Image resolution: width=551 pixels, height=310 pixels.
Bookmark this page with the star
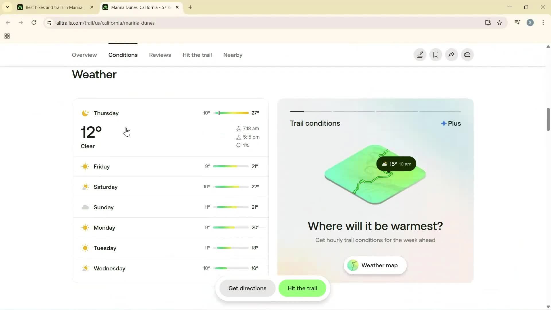click(500, 23)
